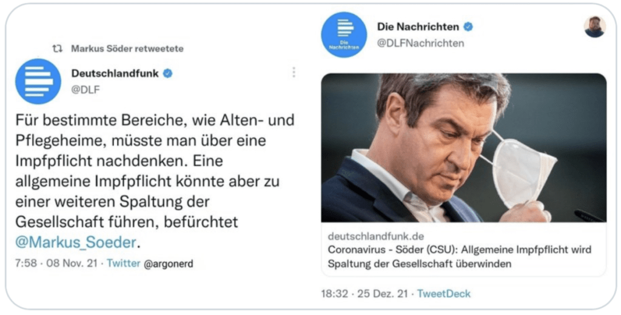Image resolution: width=621 pixels, height=315 pixels.
Task: Click the 7:58 · 08 Nov. 21 timestamp
Action: (x=56, y=263)
